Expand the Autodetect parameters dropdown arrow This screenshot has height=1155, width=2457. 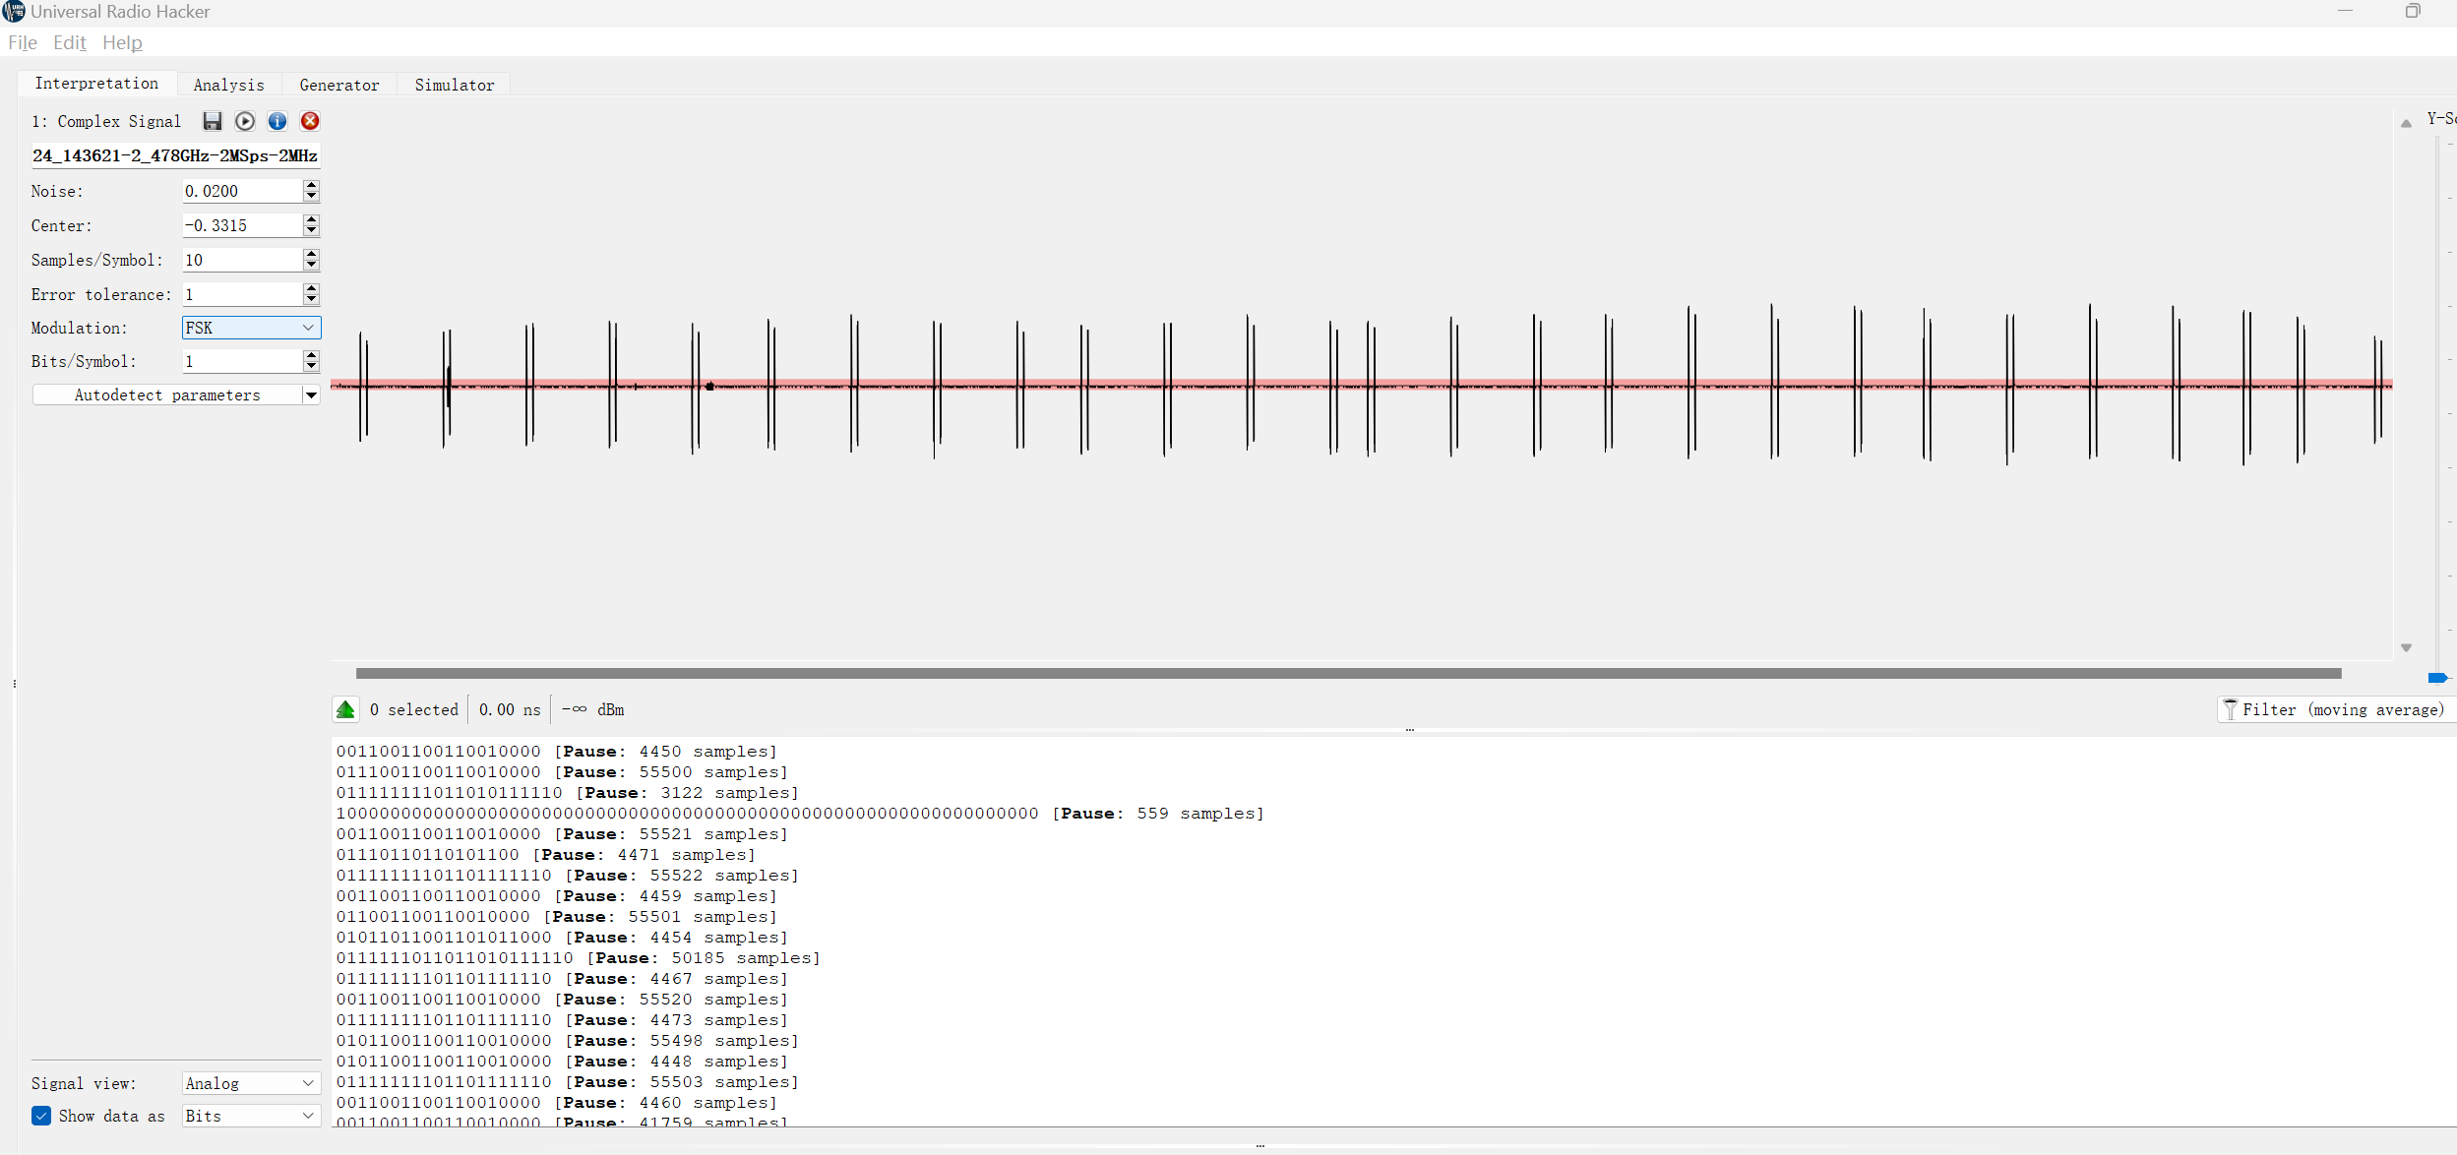[311, 395]
